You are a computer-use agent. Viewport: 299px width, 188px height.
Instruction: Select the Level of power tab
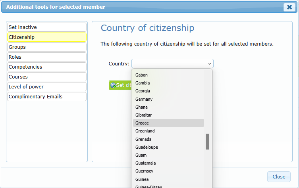click(x=46, y=86)
